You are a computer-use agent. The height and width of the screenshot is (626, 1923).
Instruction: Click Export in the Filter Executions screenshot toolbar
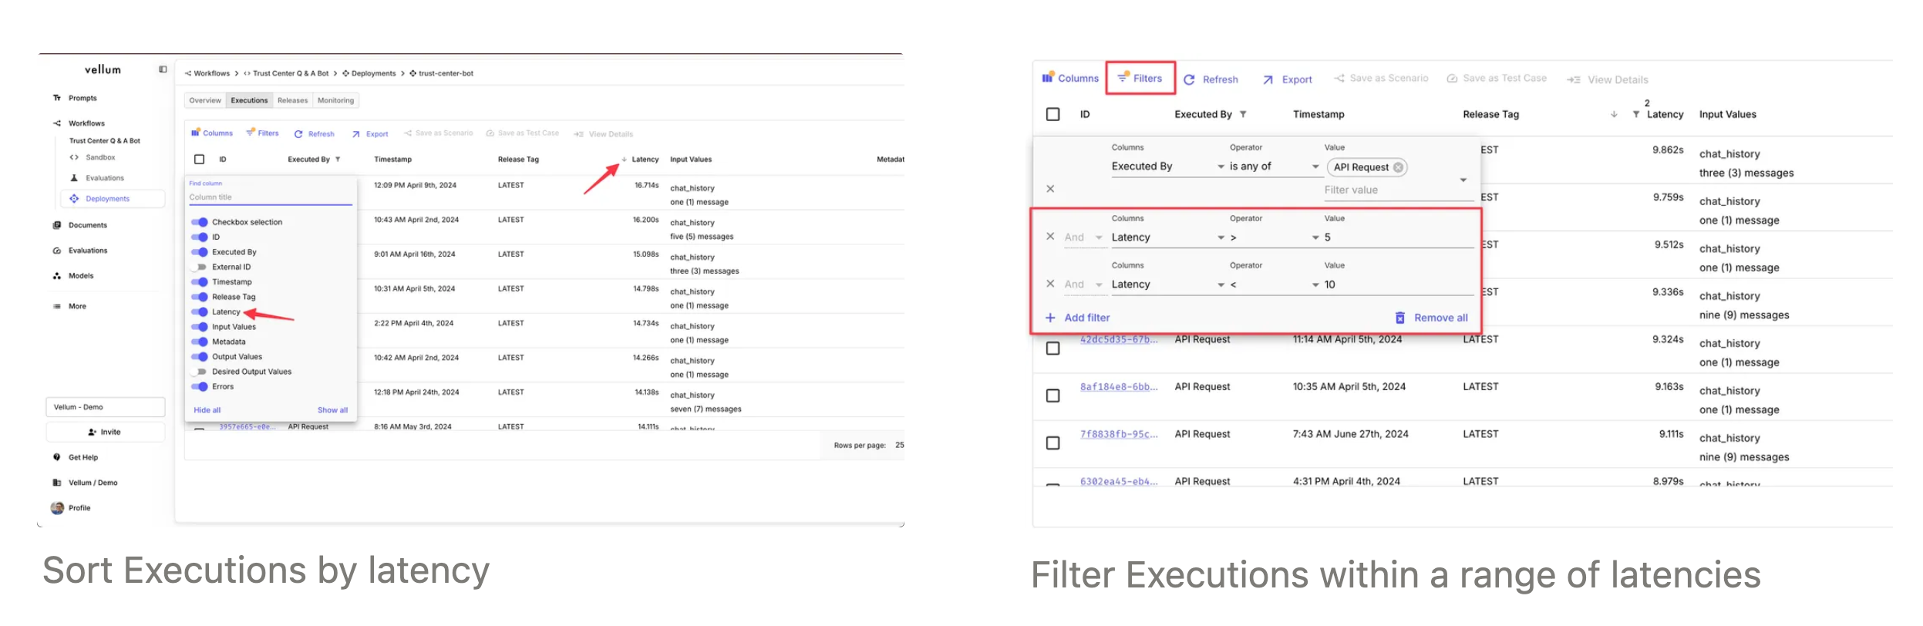click(1288, 79)
